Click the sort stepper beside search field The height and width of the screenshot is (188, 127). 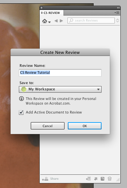point(117,21)
